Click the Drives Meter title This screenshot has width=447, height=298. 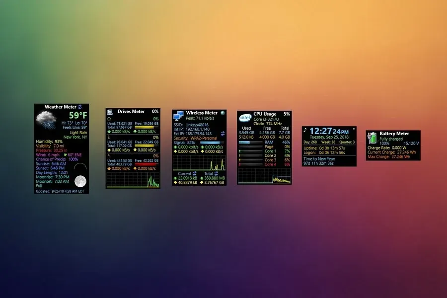tap(131, 111)
